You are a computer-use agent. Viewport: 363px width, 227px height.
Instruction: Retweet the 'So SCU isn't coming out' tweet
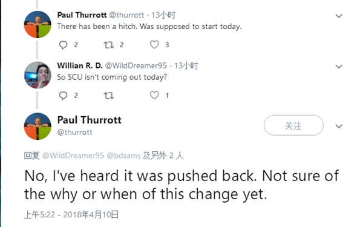108,96
